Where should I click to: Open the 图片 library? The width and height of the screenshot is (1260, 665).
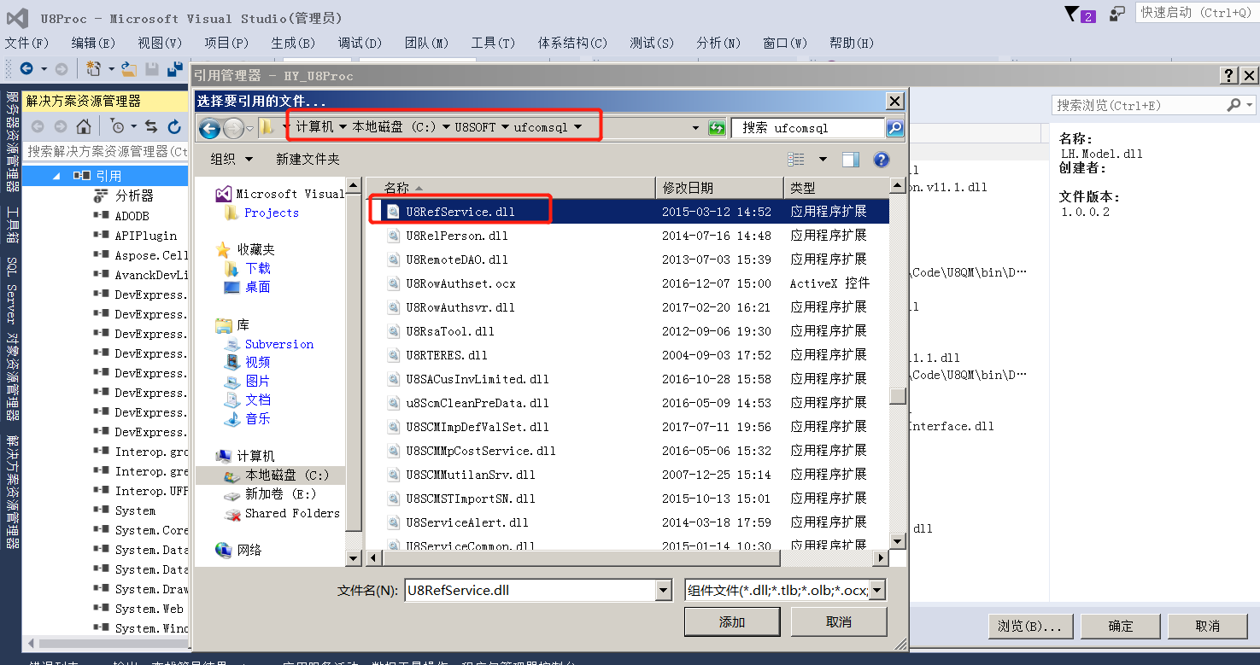[258, 381]
